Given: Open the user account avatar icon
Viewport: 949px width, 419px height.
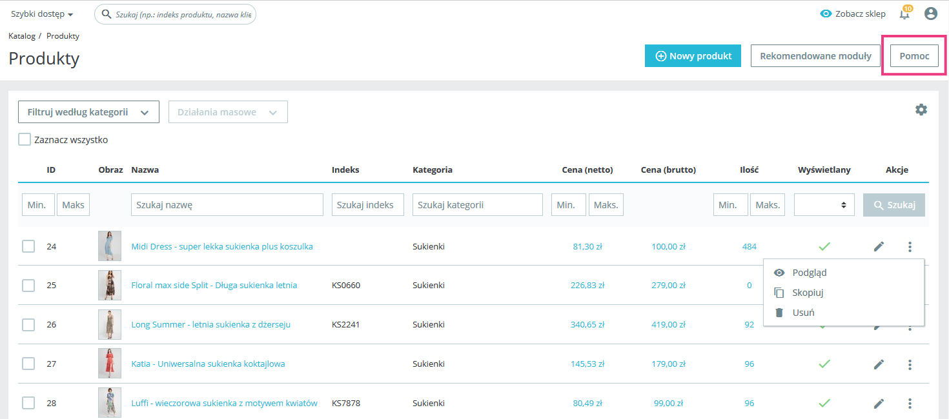Looking at the screenshot, I should pos(930,14).
